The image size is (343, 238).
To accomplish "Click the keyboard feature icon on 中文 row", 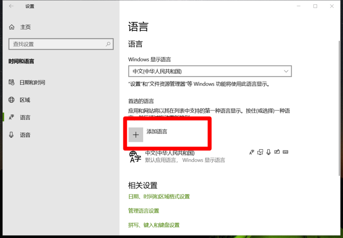I will [286, 152].
